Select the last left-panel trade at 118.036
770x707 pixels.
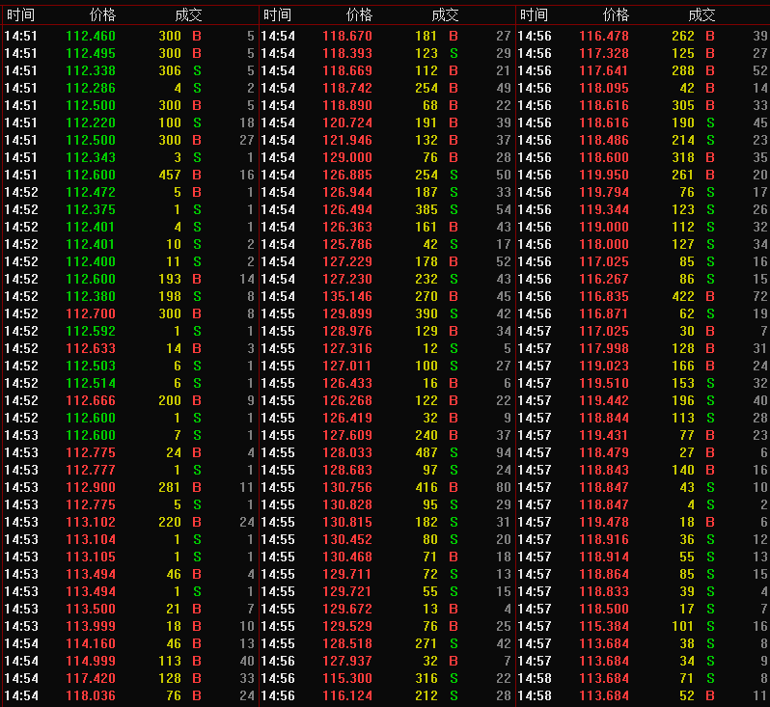[x=91, y=695]
